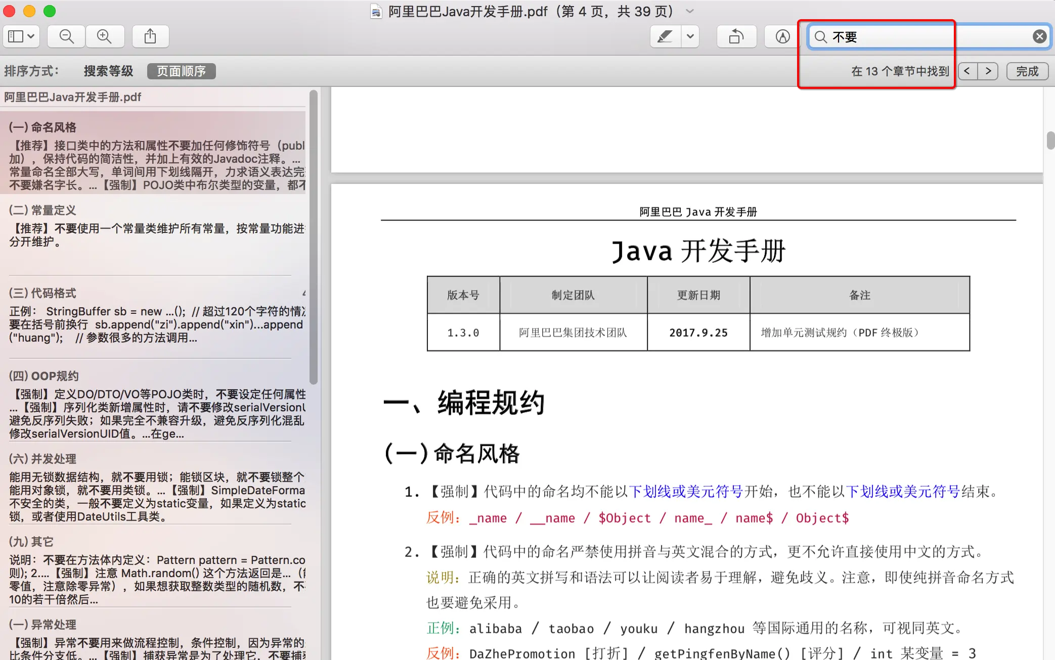Click the (一) 命名风格 heading in the page
The image size is (1055, 660).
coord(452,453)
